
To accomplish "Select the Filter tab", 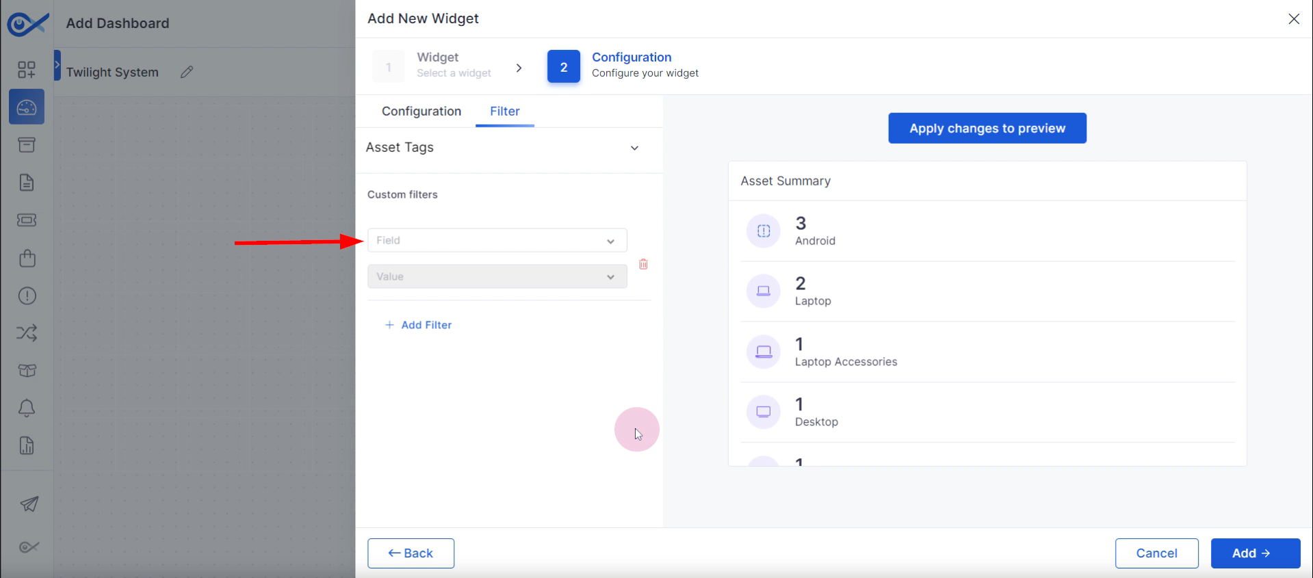I will click(x=505, y=111).
